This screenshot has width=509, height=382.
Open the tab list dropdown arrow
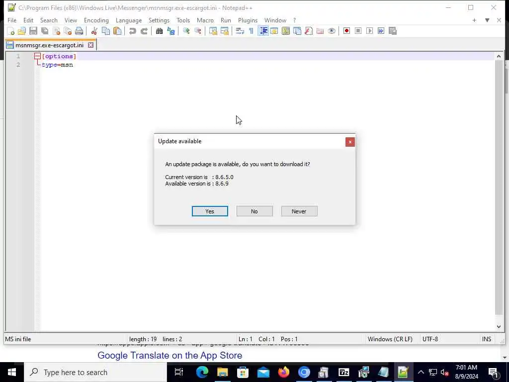pyautogui.click(x=487, y=20)
